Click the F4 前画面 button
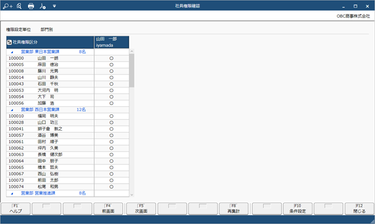375x224 pixels. tap(108, 209)
